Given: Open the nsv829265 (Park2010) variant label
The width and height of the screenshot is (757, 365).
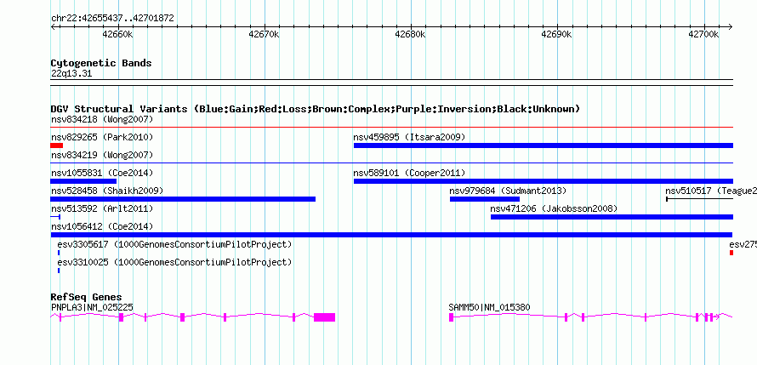Looking at the screenshot, I should pos(102,137).
